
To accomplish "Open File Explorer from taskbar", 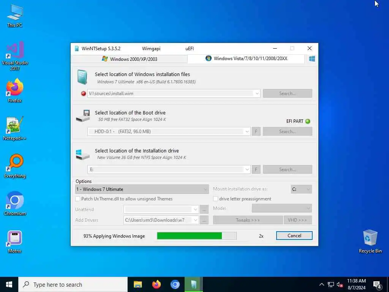I will coord(138,284).
